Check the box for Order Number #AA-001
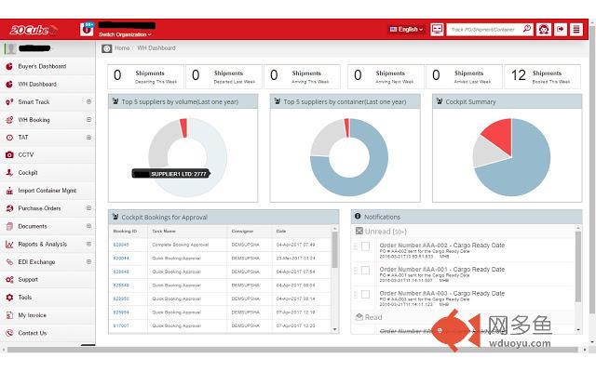This screenshot has height=372, width=596. [366, 271]
